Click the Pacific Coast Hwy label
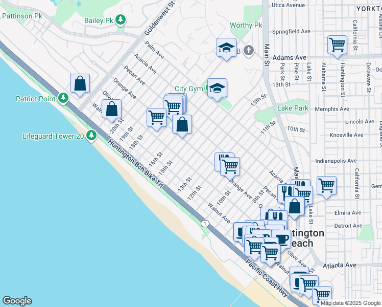The height and width of the screenshot is (307, 382). pos(267,278)
